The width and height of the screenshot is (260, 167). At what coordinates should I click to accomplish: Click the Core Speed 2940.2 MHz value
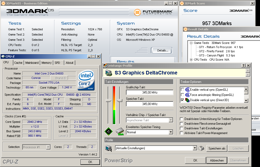tap(35, 122)
